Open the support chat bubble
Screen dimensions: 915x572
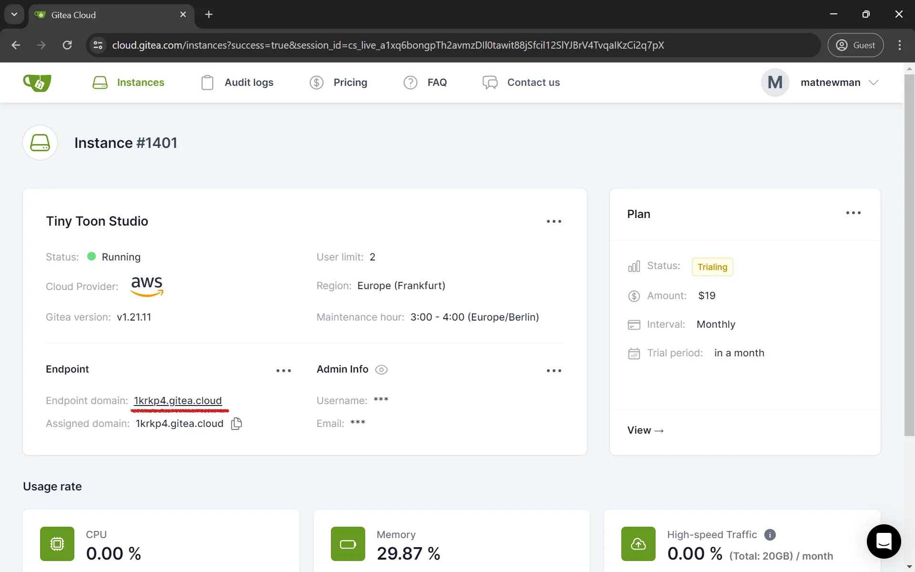click(x=884, y=541)
